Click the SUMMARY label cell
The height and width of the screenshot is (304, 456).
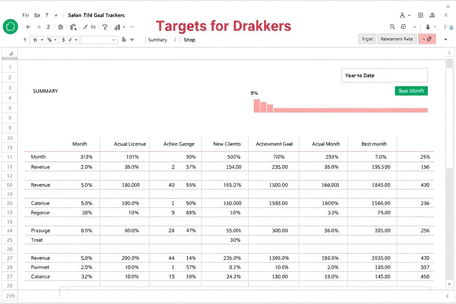(x=46, y=91)
